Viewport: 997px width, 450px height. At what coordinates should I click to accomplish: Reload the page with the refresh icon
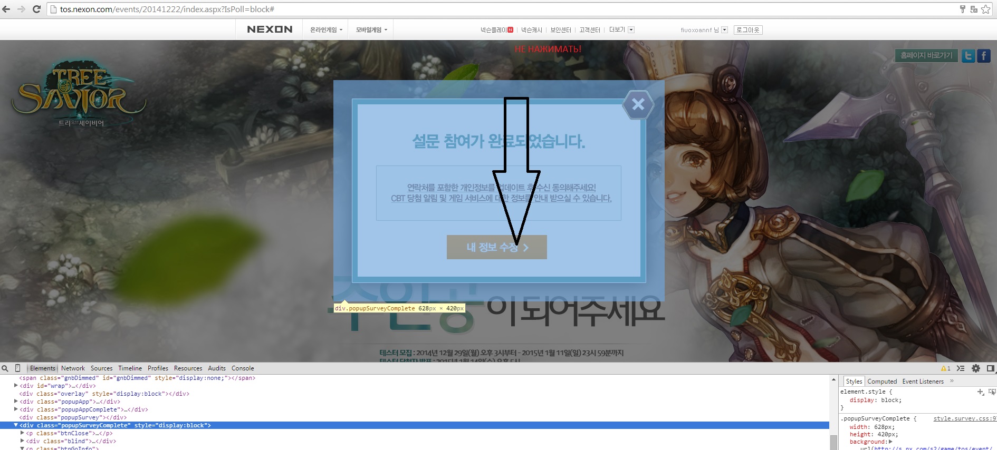[36, 9]
